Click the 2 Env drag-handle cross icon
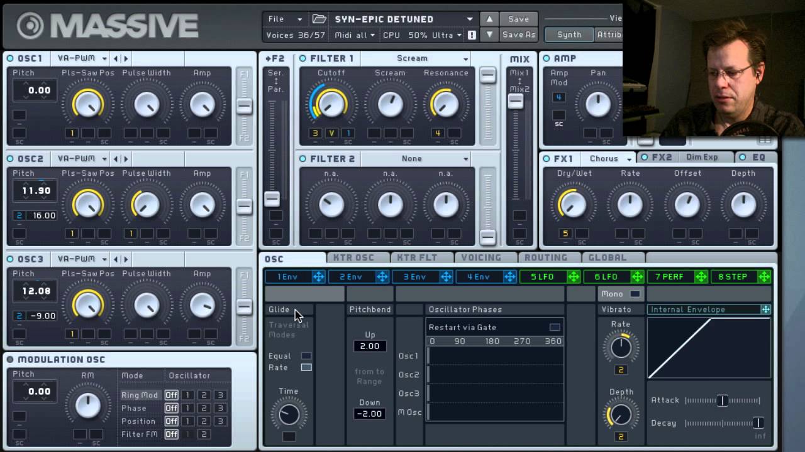The image size is (805, 452). coord(382,277)
